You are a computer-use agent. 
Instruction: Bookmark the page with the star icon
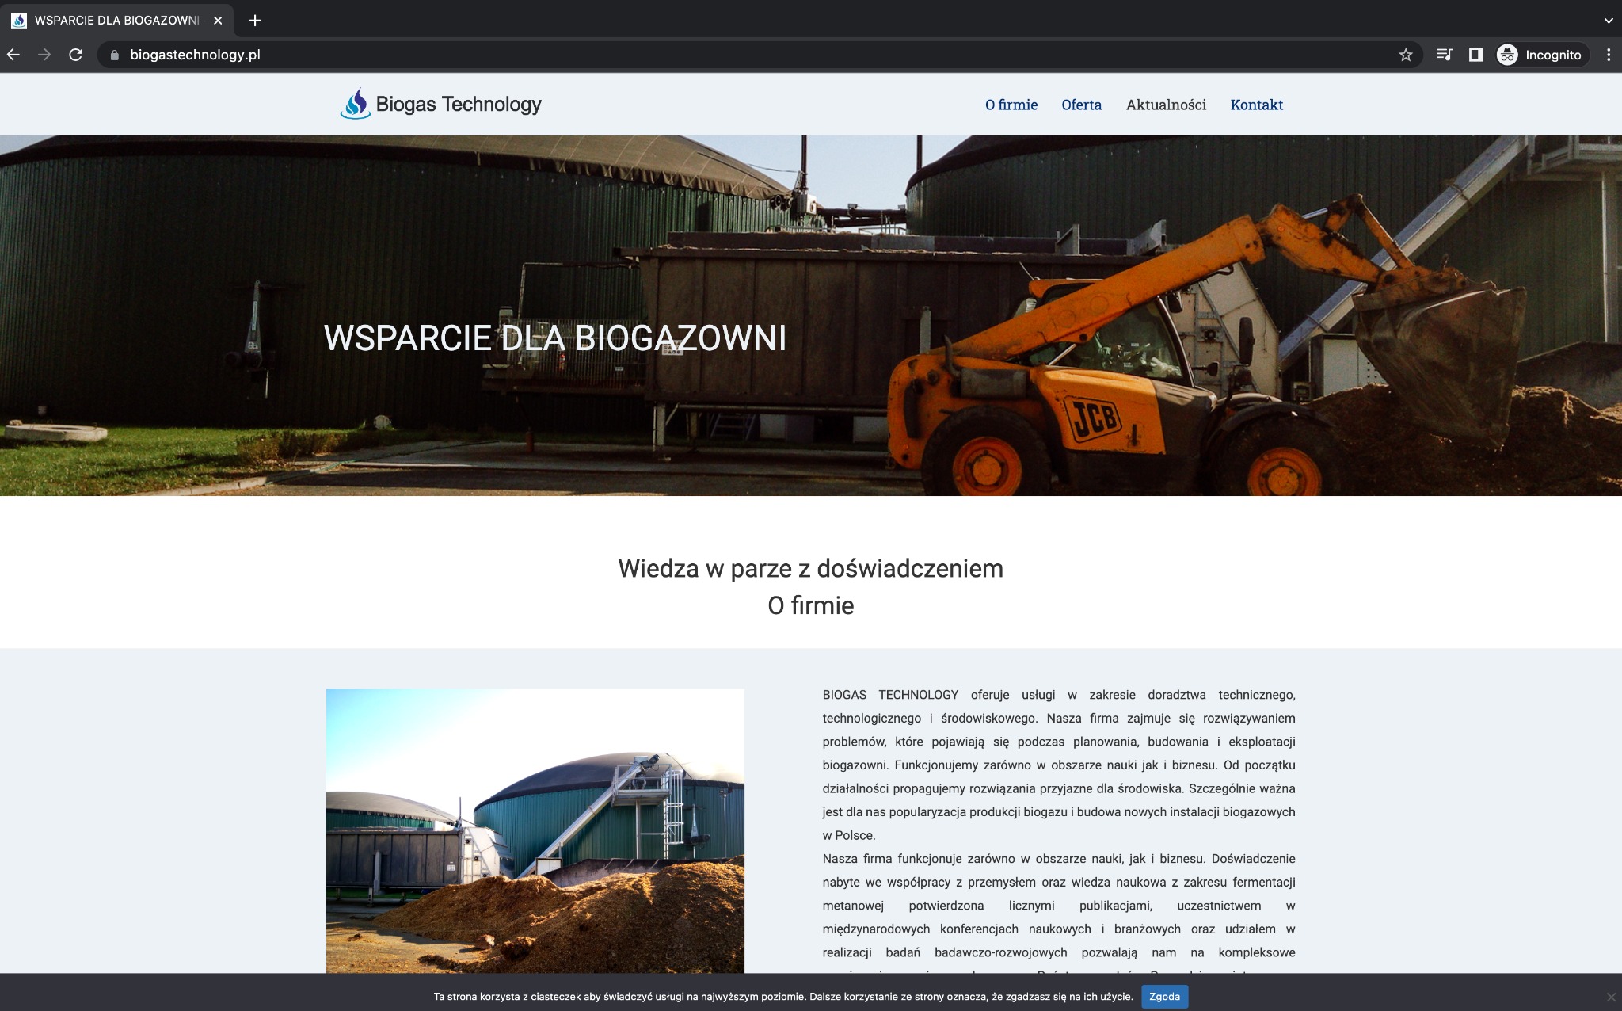point(1407,54)
